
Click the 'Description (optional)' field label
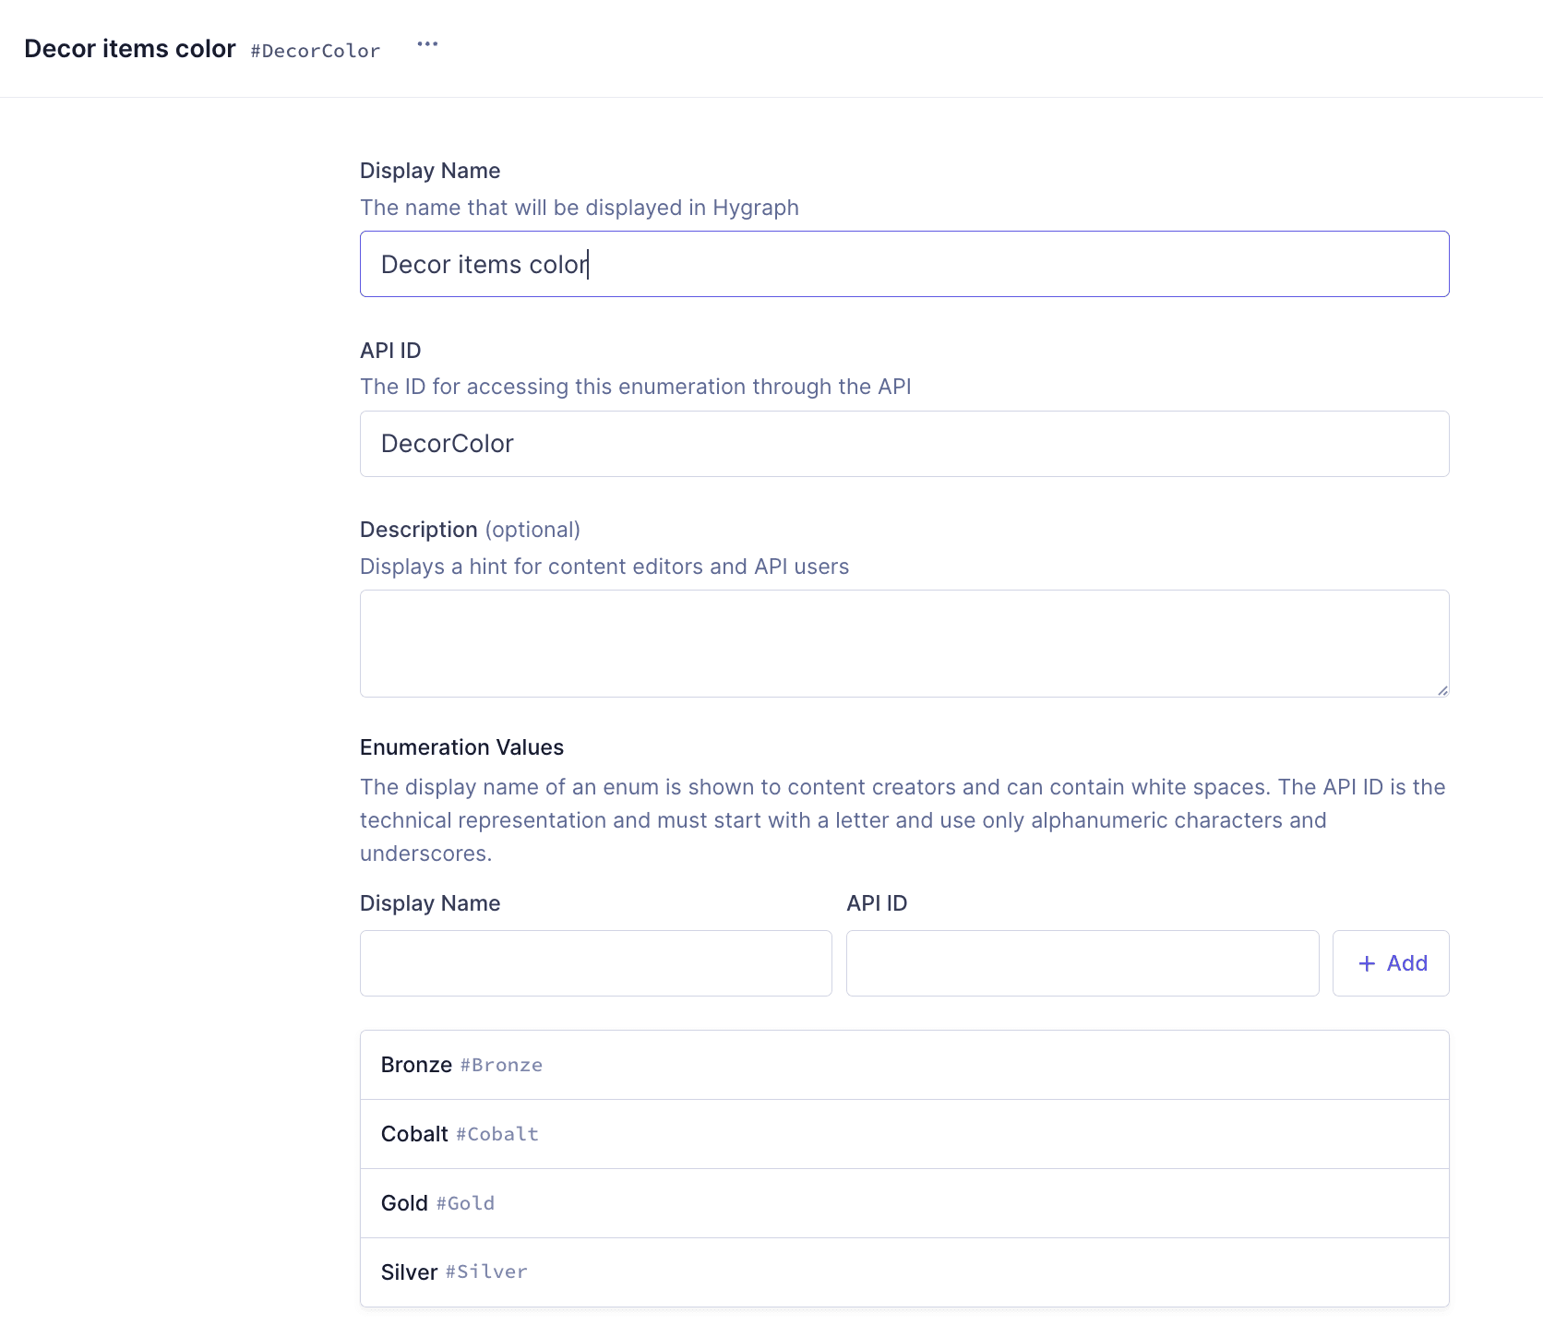(x=470, y=530)
